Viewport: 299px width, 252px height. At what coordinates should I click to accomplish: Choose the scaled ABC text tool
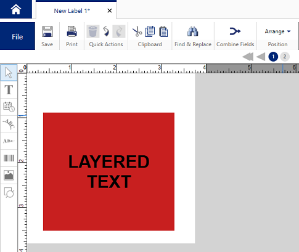9,141
